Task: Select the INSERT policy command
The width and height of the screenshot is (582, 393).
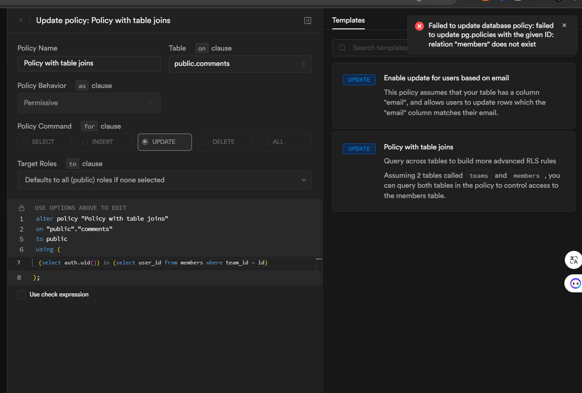Action: pos(104,142)
